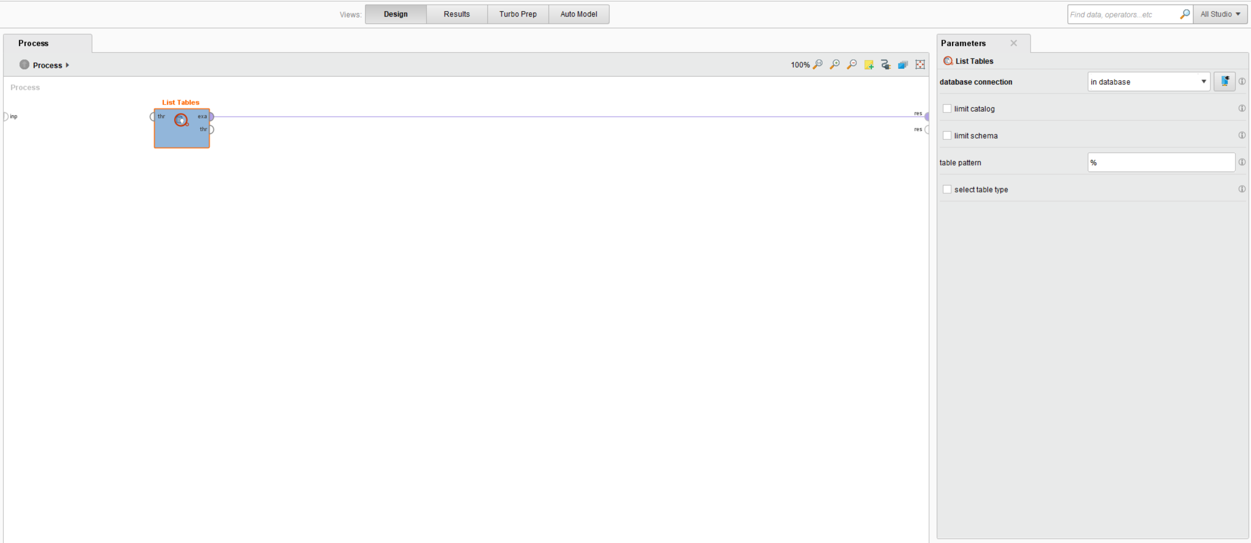Zoom out of the process canvas
The width and height of the screenshot is (1251, 543).
(852, 64)
